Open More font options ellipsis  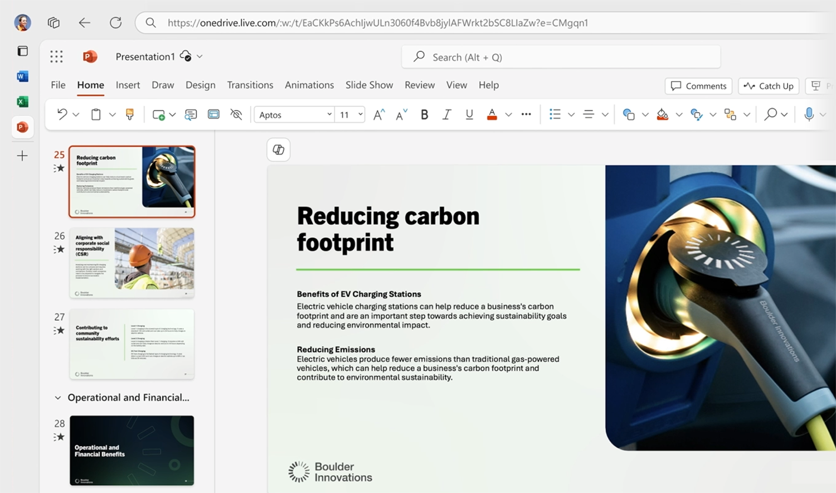(526, 114)
